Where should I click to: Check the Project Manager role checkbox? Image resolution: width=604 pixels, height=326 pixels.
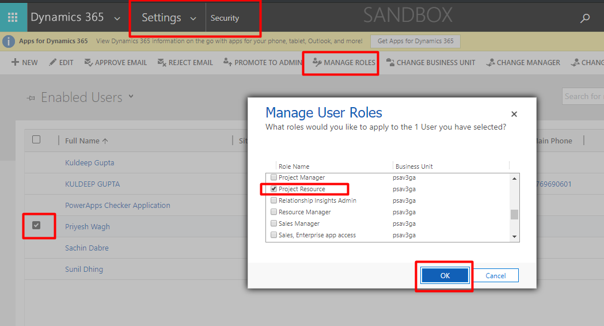click(x=274, y=177)
